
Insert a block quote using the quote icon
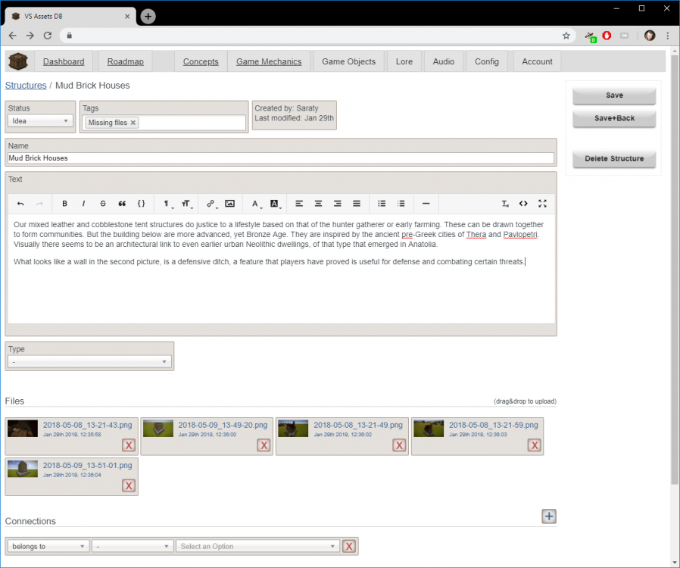pos(122,204)
